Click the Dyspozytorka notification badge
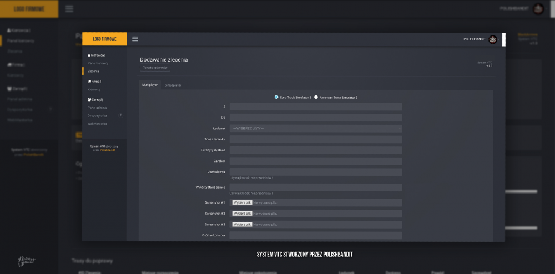Screen dimensions: 555x274 point(120,115)
